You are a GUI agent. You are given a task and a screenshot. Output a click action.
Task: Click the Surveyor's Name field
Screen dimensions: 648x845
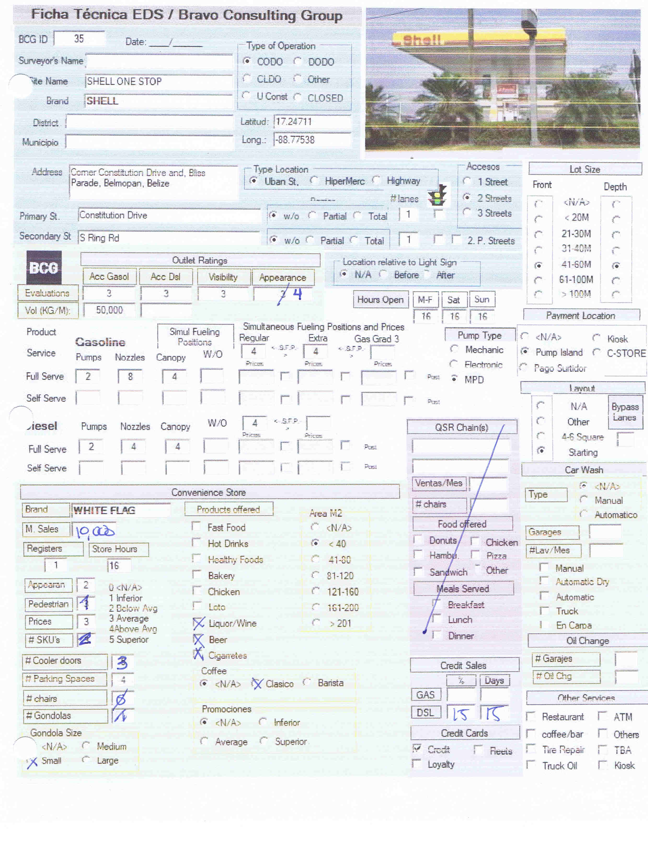(159, 61)
